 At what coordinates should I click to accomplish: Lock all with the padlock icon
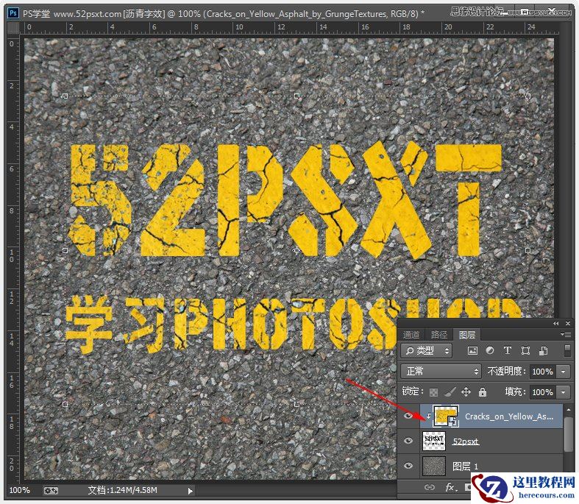click(x=482, y=391)
